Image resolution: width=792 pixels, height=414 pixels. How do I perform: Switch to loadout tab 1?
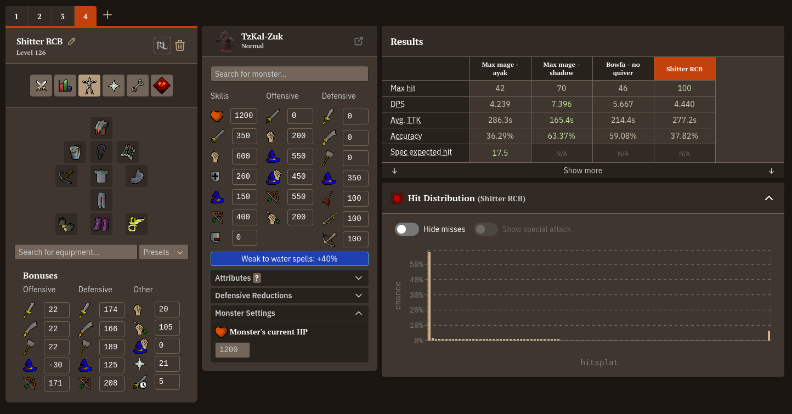coord(16,16)
